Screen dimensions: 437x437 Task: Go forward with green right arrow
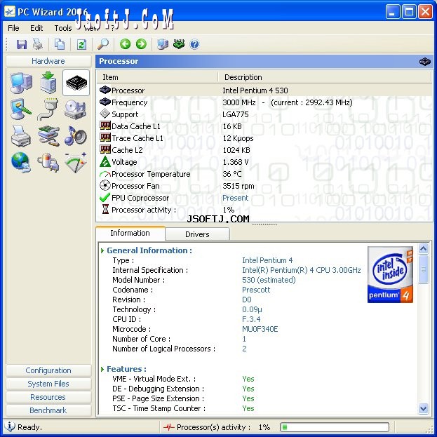141,44
